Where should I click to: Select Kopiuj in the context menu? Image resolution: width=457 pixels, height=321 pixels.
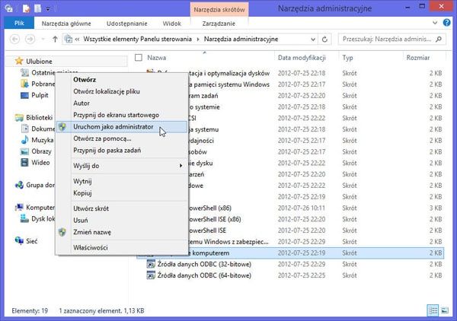121,193
